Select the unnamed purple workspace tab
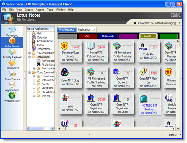The height and width of the screenshot is (143, 187). click(128, 36)
